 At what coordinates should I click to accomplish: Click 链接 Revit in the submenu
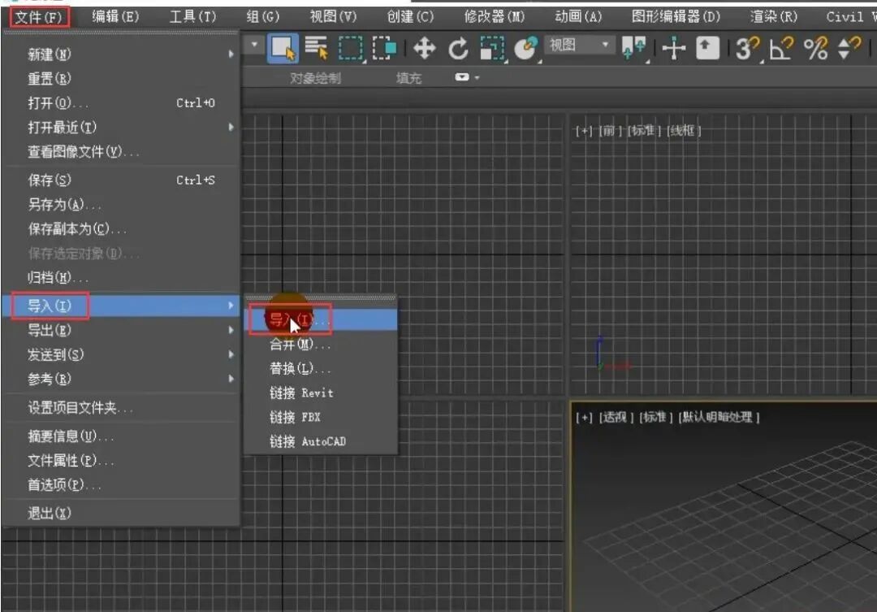321,393
